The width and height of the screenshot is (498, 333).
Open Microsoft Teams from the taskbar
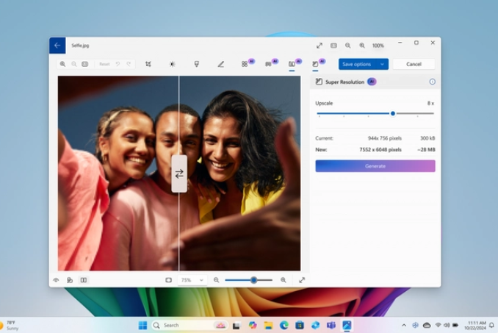pyautogui.click(x=331, y=326)
